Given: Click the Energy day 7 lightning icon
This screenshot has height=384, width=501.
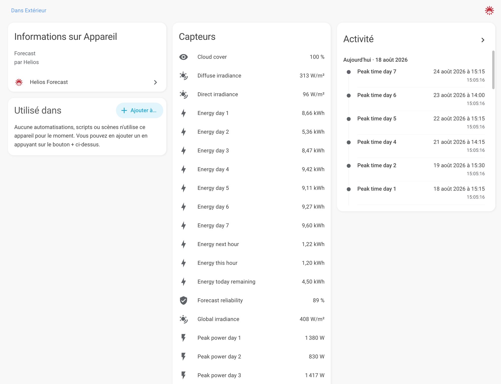Looking at the screenshot, I should [x=184, y=226].
